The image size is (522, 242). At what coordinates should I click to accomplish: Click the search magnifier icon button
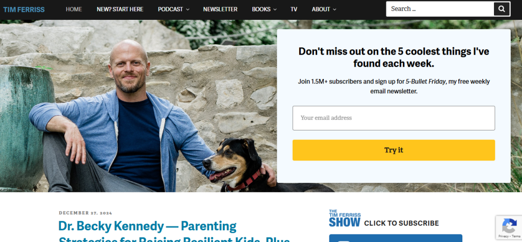(502, 9)
